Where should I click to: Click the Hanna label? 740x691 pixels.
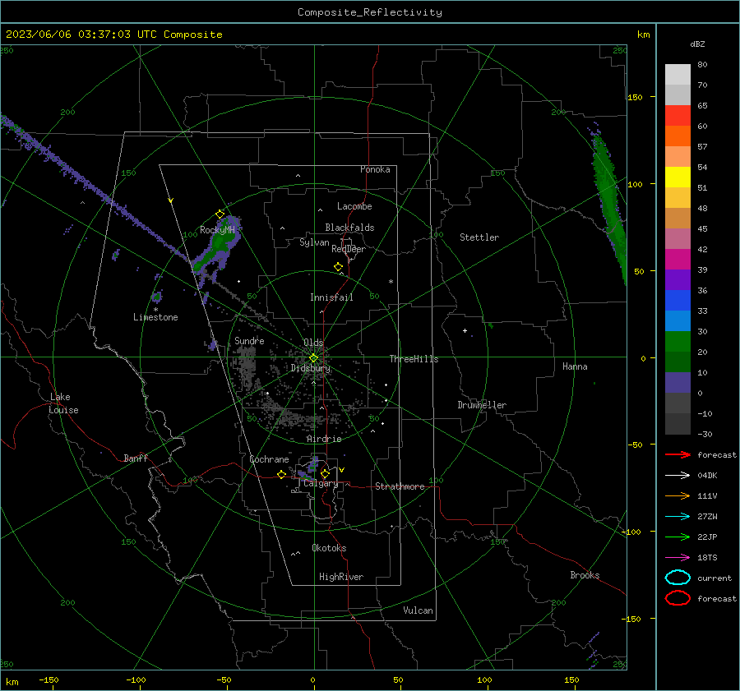[x=575, y=366]
